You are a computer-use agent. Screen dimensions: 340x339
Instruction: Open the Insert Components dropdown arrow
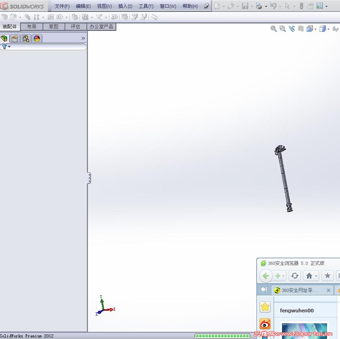click(x=20, y=17)
